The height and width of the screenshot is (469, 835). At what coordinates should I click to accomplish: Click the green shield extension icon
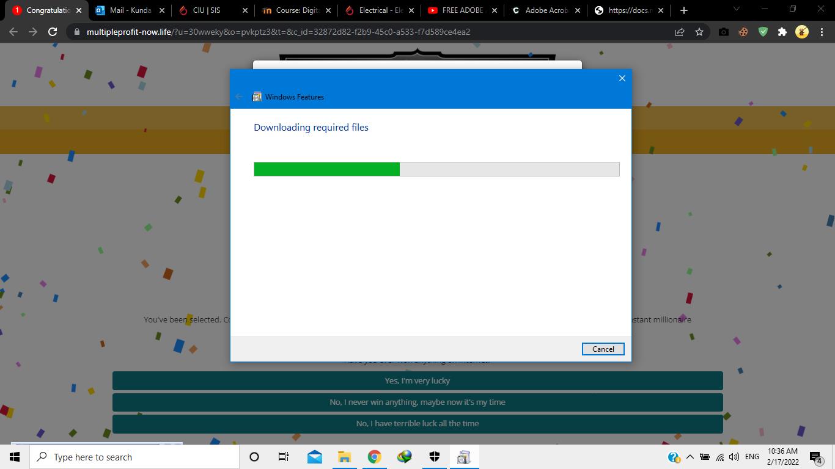coord(763,32)
